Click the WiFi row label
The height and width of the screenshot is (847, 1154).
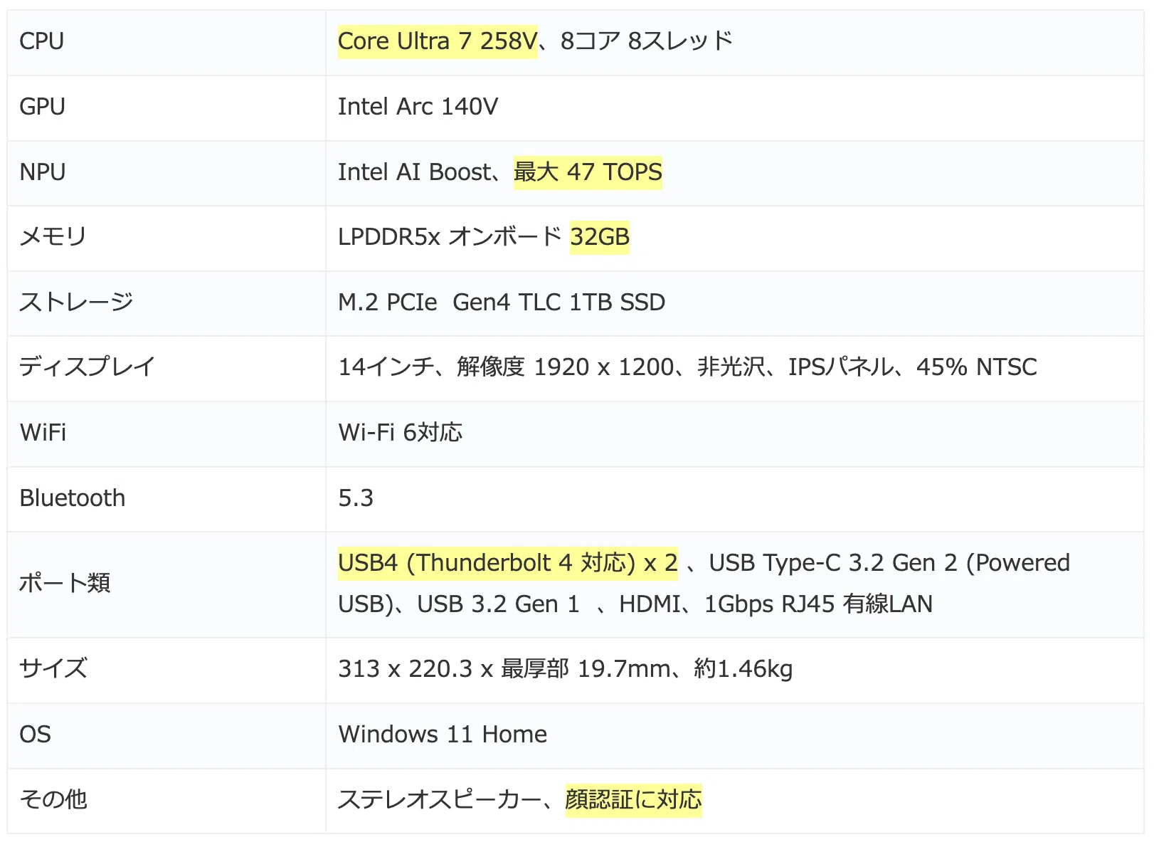coord(43,433)
